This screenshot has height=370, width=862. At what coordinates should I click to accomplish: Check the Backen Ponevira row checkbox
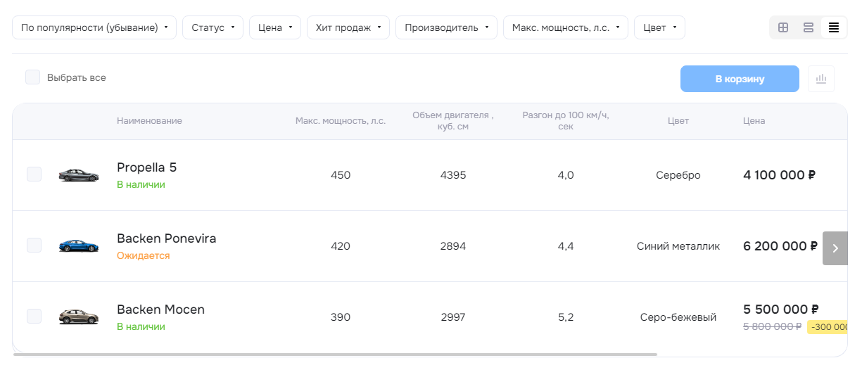point(34,245)
